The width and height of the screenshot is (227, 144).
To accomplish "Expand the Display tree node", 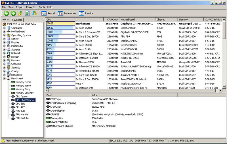I will pos(5,42).
